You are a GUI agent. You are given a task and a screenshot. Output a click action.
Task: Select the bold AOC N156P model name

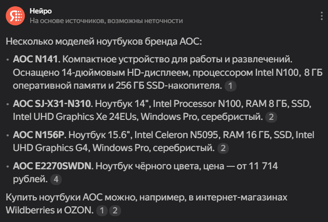click(x=39, y=135)
